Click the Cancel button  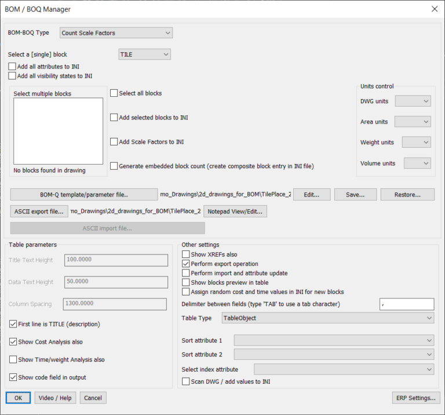[x=93, y=398]
